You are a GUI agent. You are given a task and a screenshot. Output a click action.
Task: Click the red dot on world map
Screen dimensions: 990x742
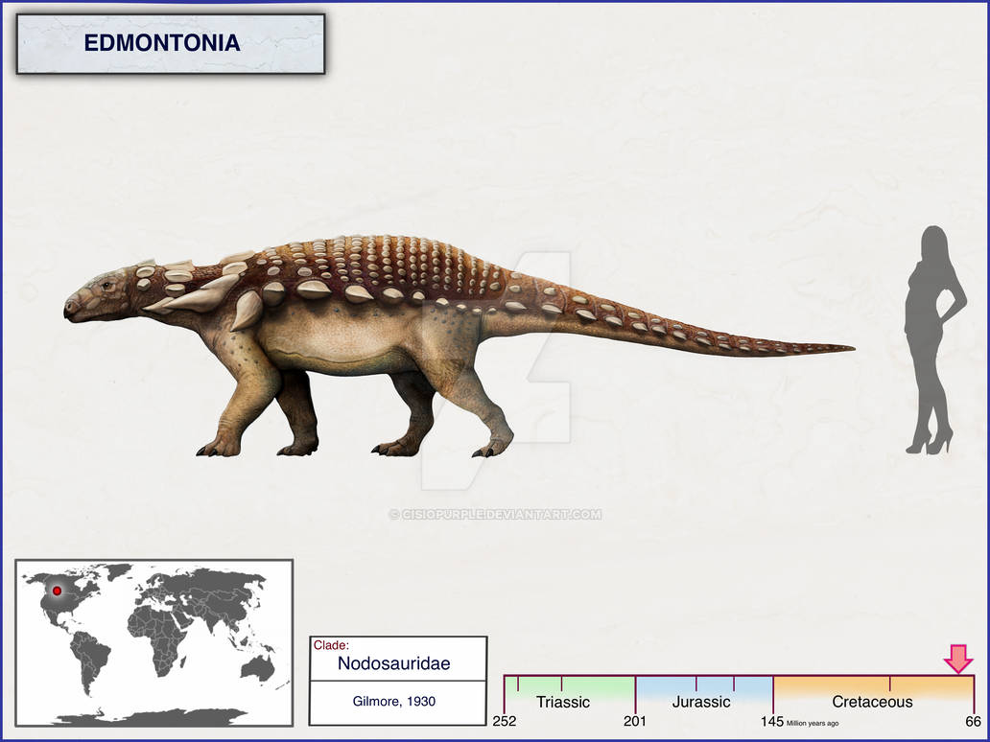(57, 591)
